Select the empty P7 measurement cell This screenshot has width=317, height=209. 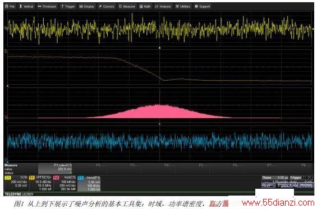pyautogui.click(x=261, y=169)
